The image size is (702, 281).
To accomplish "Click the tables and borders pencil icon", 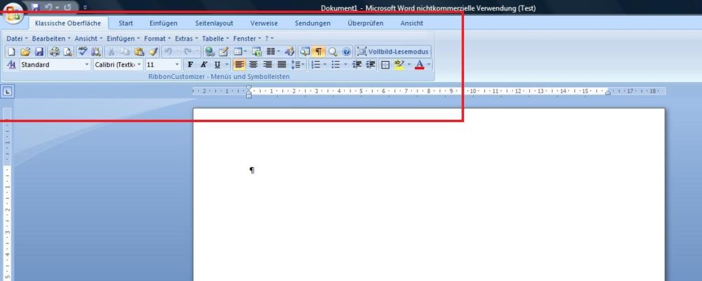I will pos(223,51).
